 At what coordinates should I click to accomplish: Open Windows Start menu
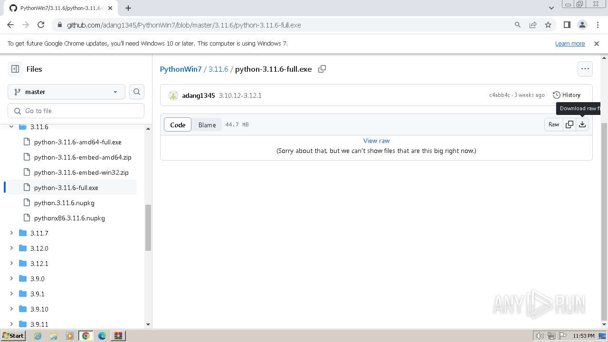point(13,336)
